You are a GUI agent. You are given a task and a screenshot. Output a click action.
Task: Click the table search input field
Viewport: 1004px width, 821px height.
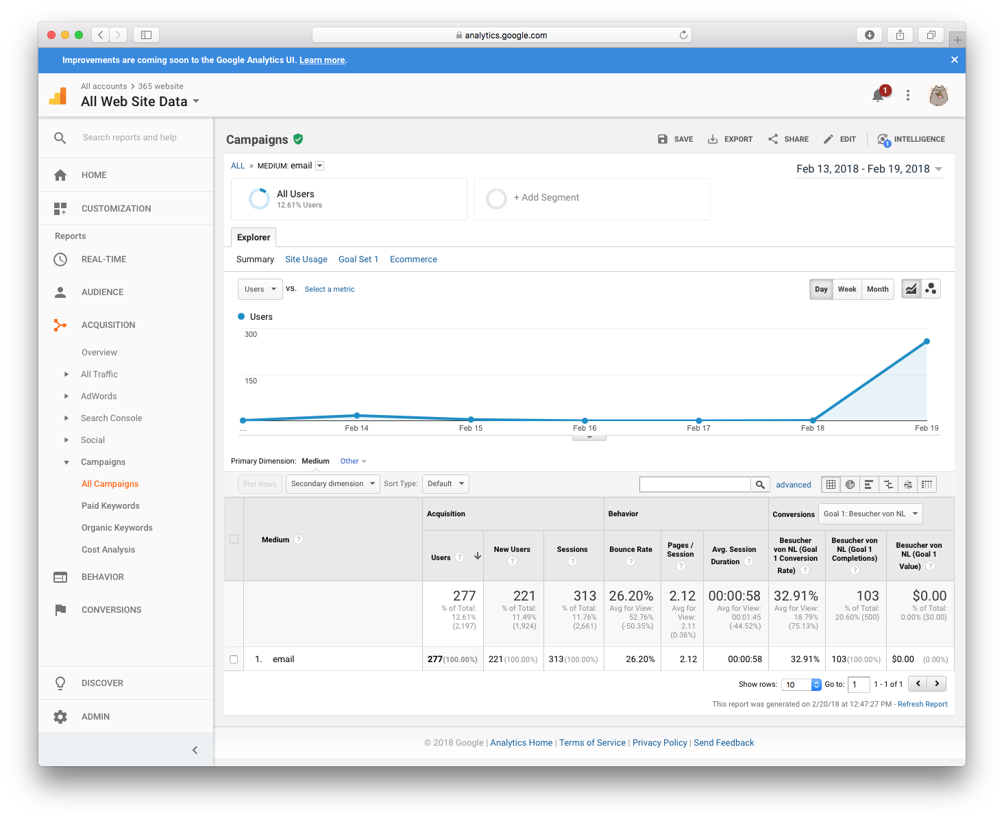pos(695,485)
